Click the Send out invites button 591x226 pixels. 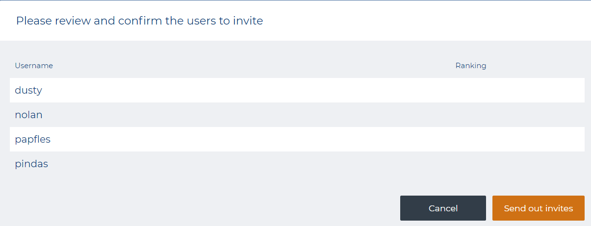point(538,208)
